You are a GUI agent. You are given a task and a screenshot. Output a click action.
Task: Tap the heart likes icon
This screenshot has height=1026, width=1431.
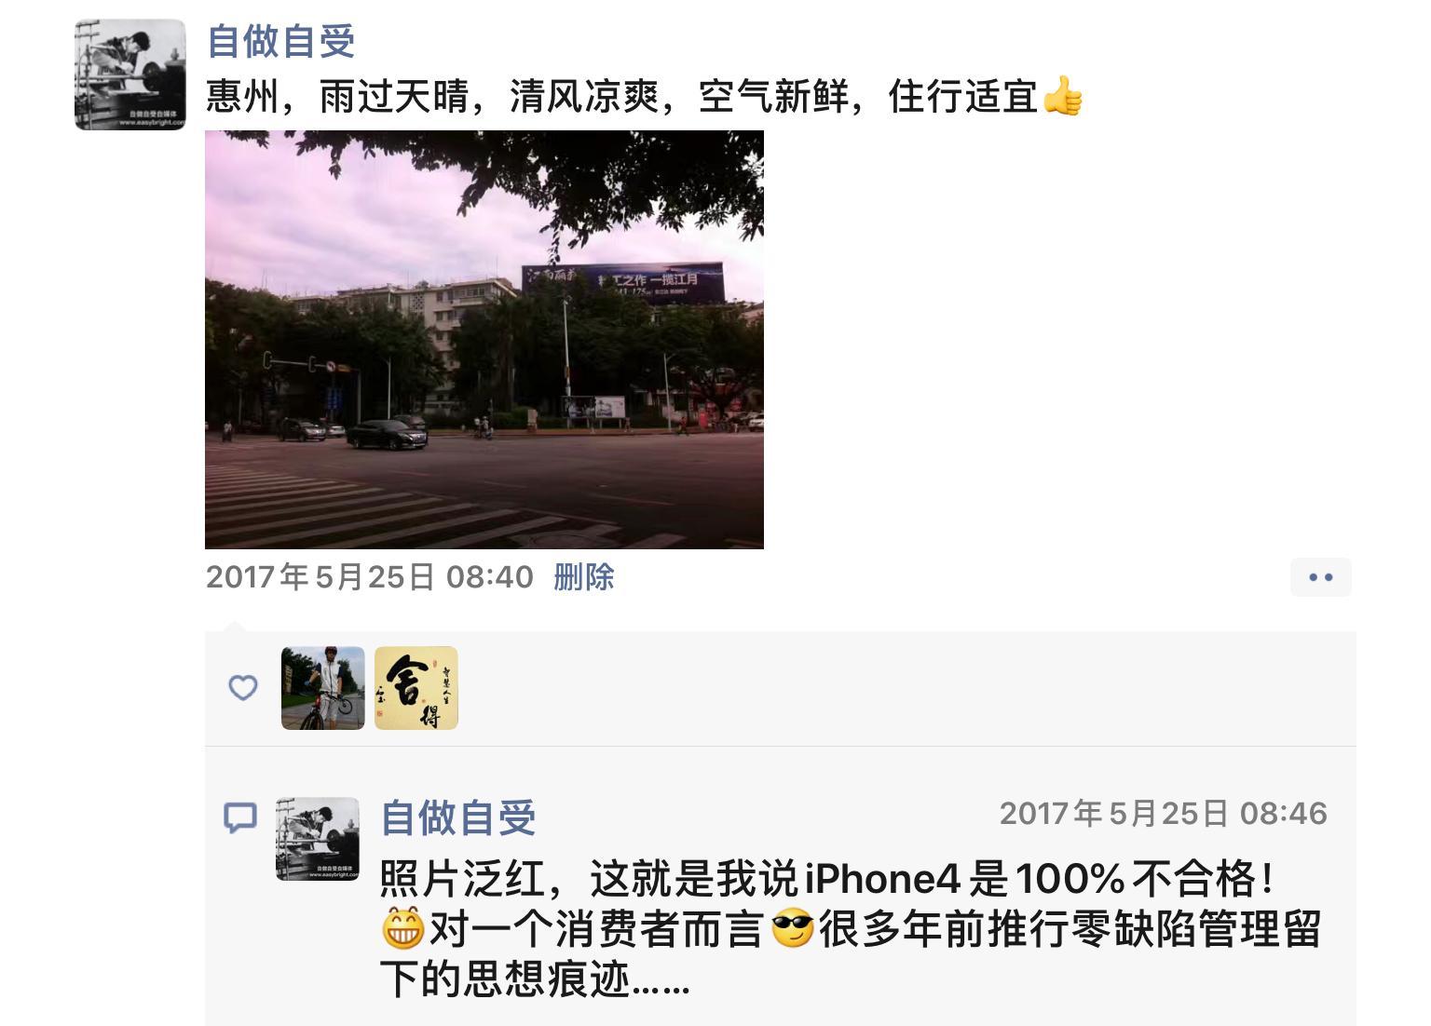pos(243,688)
